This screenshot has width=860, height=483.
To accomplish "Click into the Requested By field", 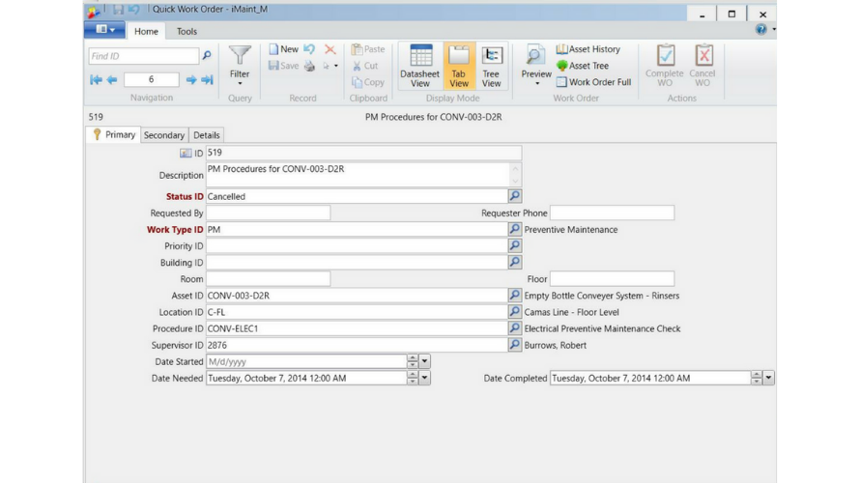I will click(268, 213).
